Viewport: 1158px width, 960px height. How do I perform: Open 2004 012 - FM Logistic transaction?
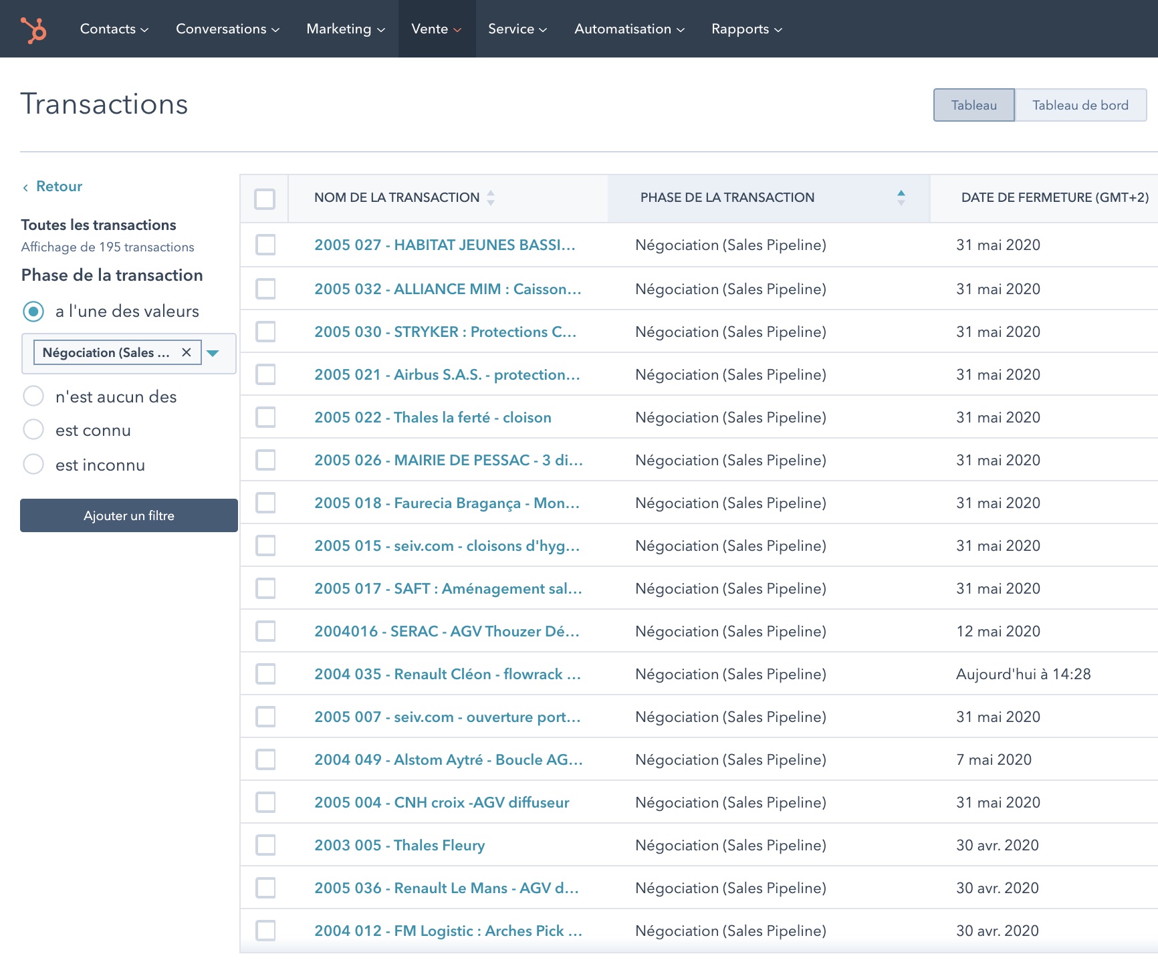tap(448, 931)
